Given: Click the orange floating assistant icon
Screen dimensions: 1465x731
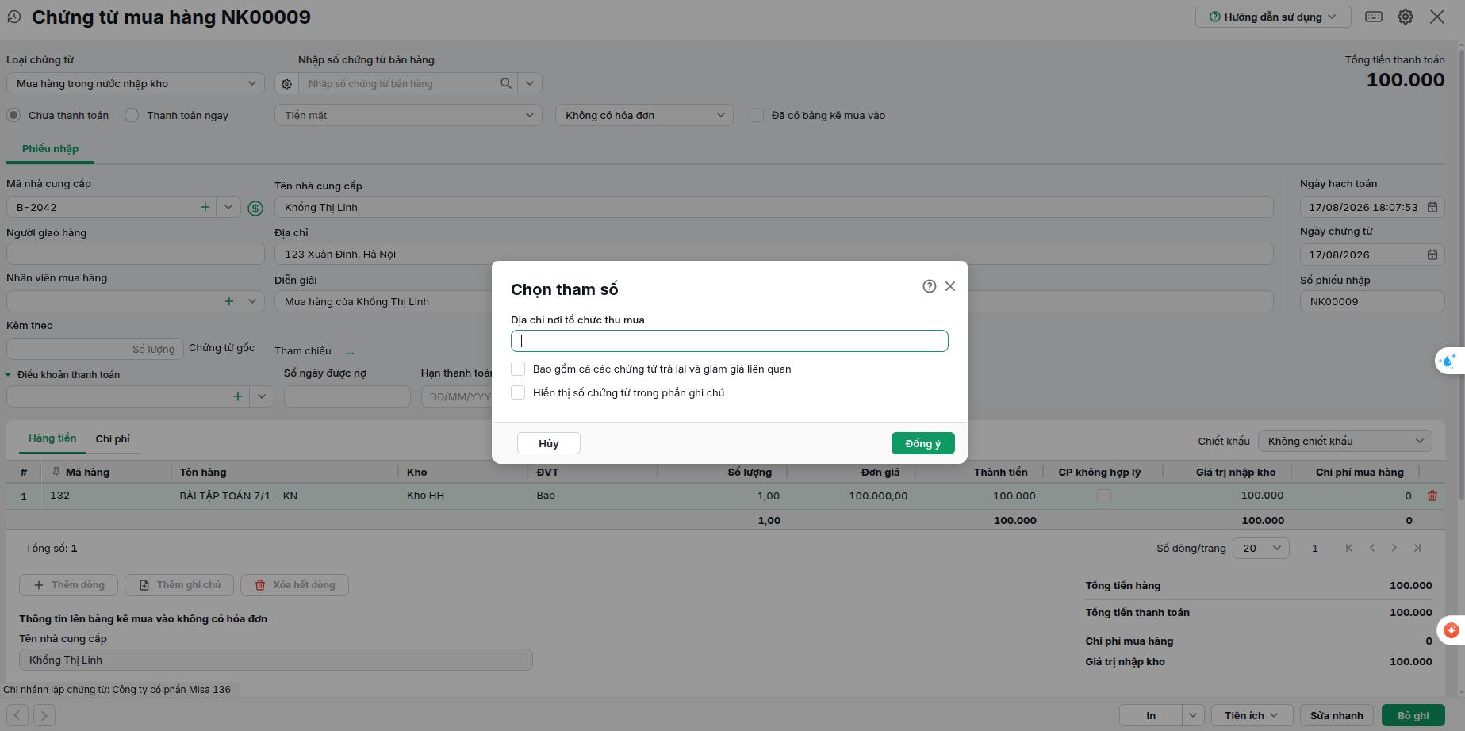Looking at the screenshot, I should tap(1452, 630).
